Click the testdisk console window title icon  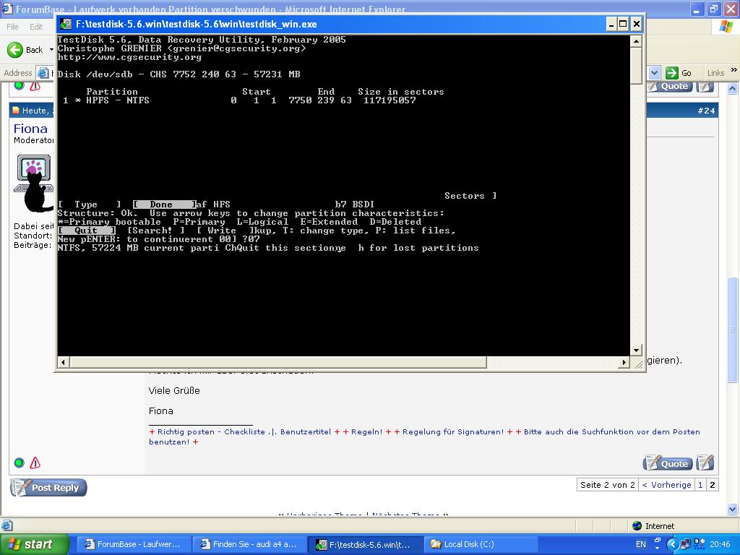(x=66, y=24)
